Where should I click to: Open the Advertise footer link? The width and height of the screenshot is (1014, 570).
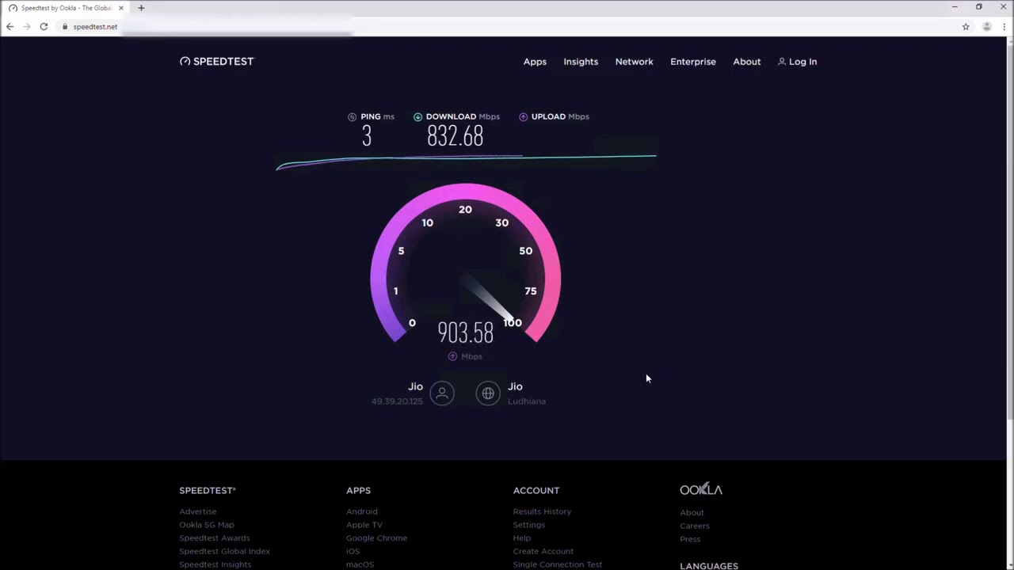click(197, 511)
